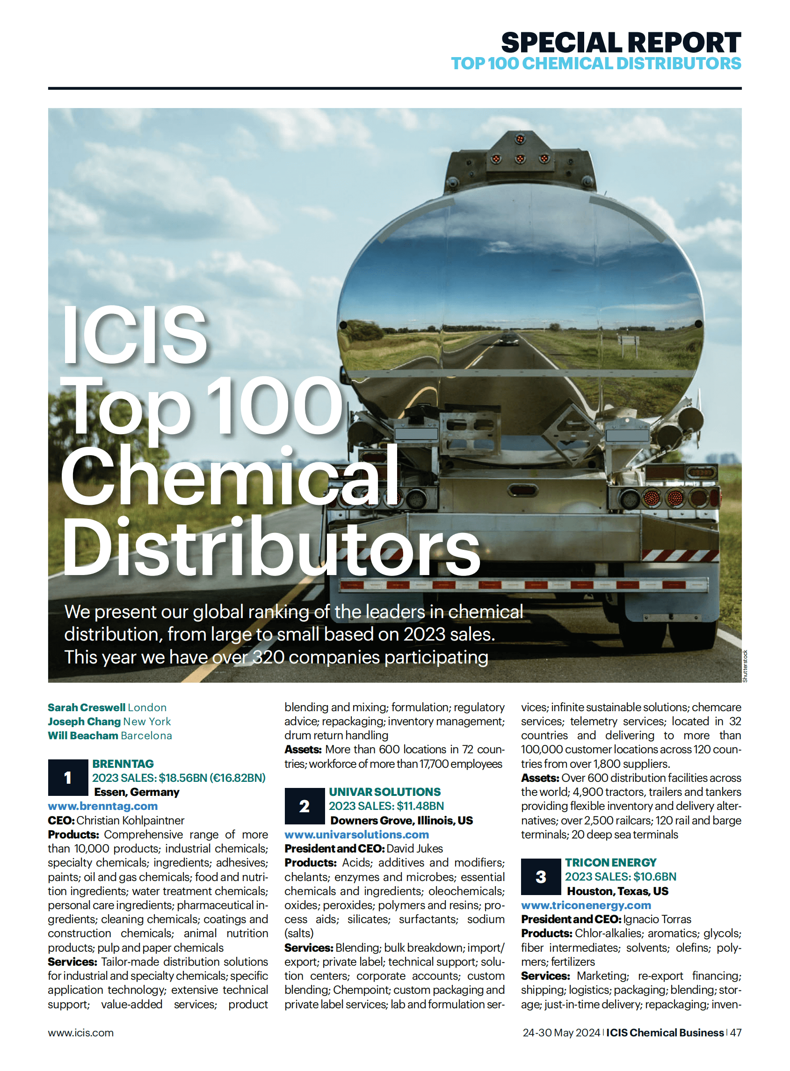Click the www.icis.com footer link
Viewport: 790px width, 1071px height.
click(81, 1033)
